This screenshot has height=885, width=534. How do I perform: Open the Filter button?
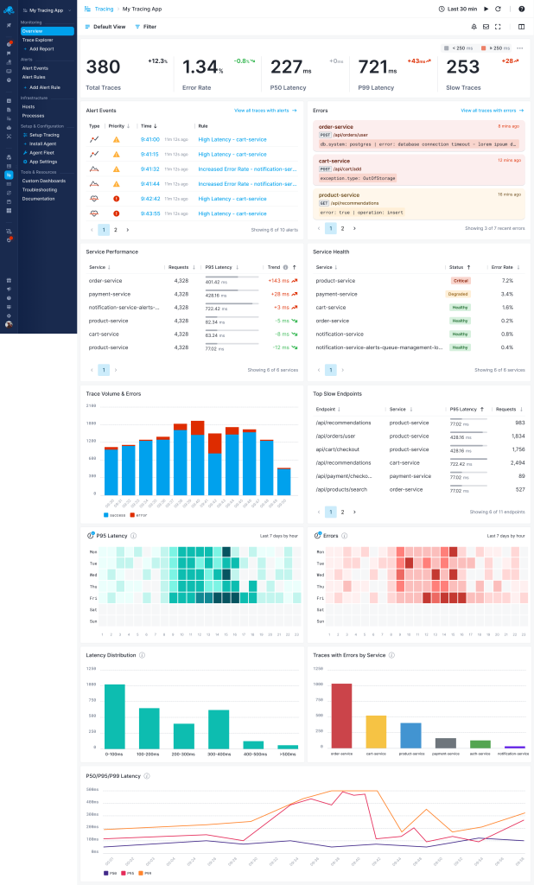(x=146, y=27)
